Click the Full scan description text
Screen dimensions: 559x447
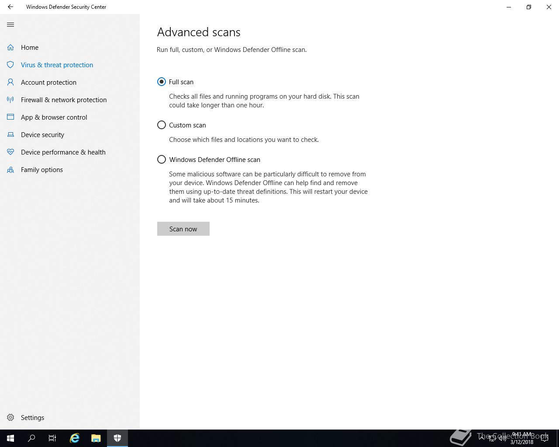264,101
